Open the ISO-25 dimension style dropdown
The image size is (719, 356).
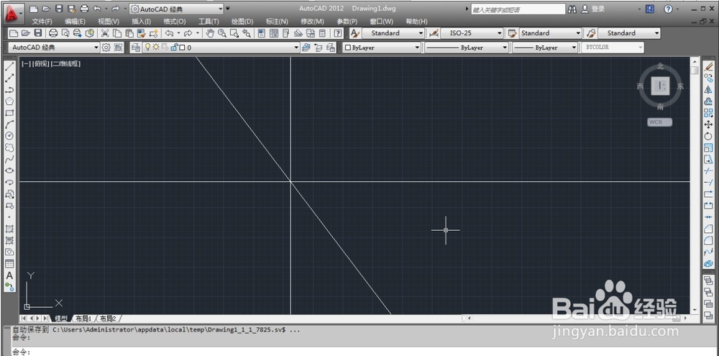click(472, 33)
